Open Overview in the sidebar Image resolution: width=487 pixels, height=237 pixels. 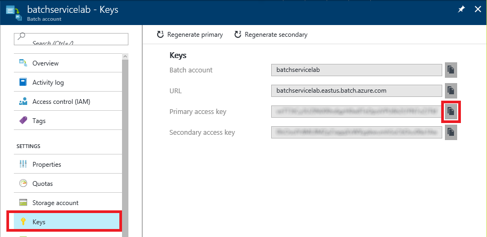[x=68, y=63]
